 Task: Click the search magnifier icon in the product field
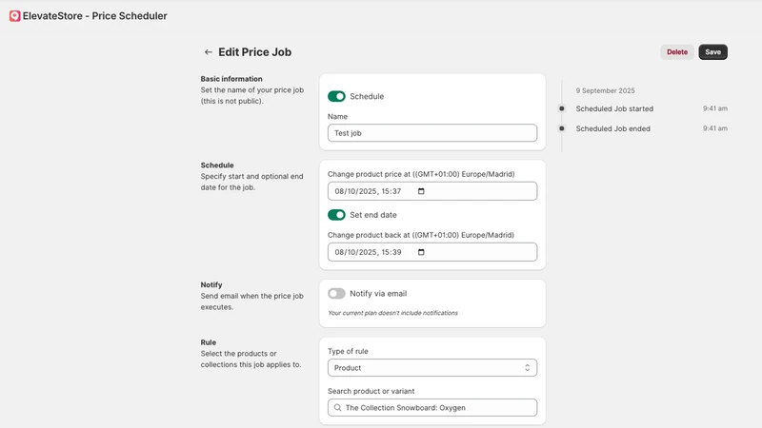(x=338, y=408)
